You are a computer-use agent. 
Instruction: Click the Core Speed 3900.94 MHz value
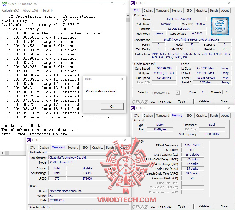tap(164, 68)
